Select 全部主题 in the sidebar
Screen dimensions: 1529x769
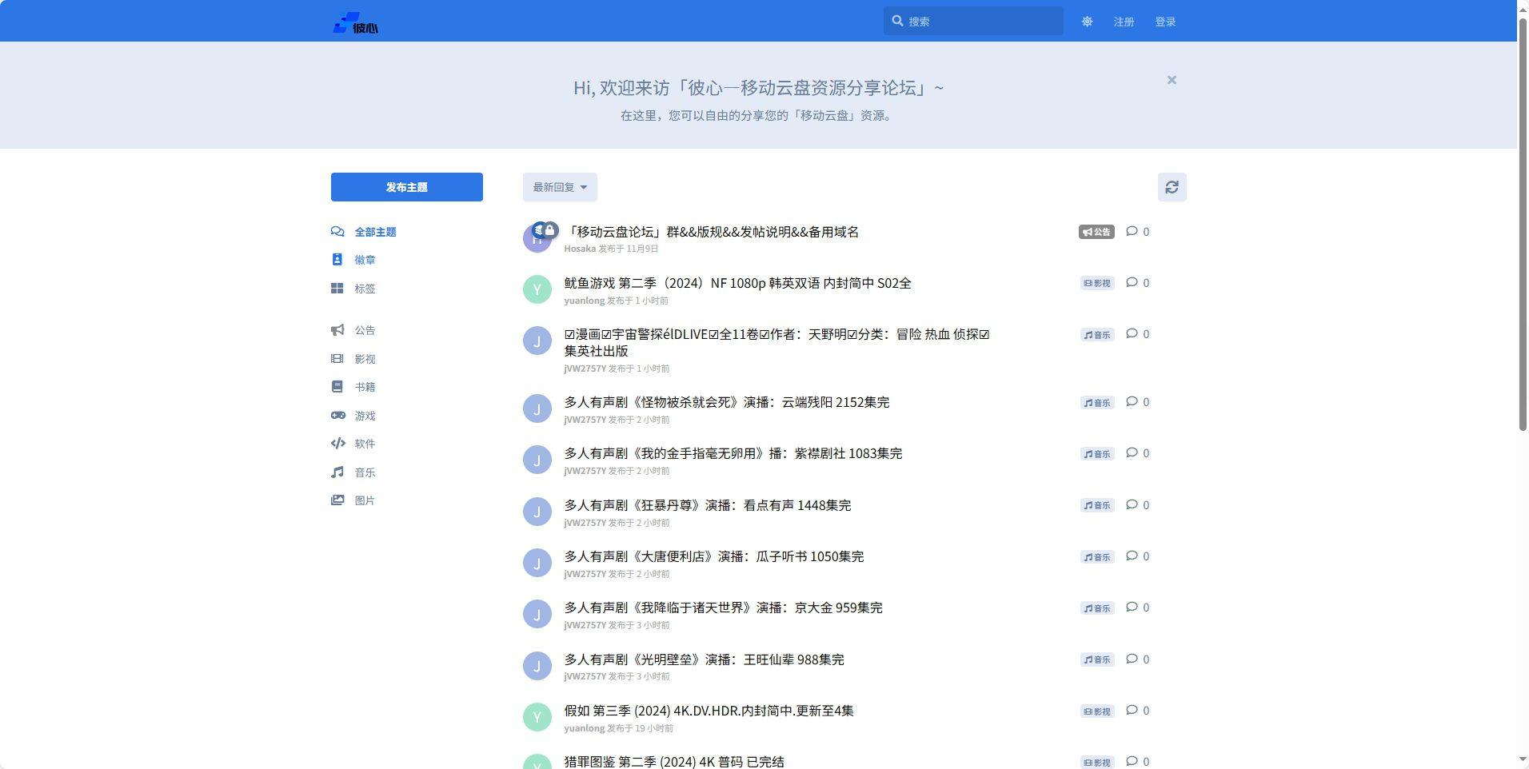point(376,231)
